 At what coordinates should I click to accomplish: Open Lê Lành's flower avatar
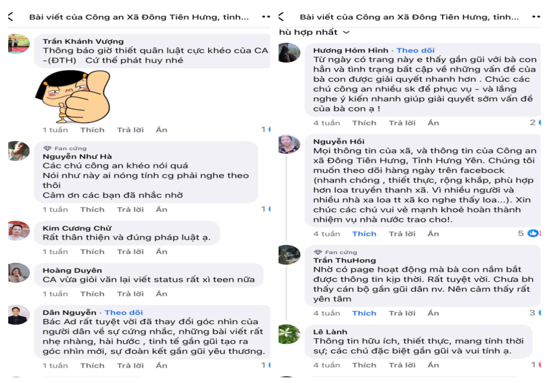289,334
